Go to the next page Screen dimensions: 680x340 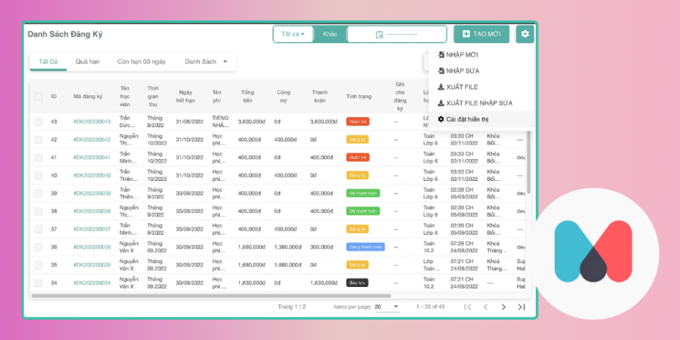click(x=503, y=307)
